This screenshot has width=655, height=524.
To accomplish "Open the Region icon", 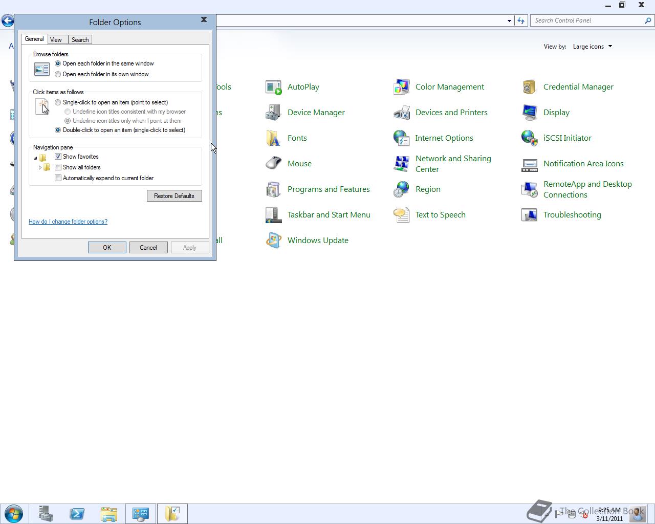I will click(x=402, y=189).
